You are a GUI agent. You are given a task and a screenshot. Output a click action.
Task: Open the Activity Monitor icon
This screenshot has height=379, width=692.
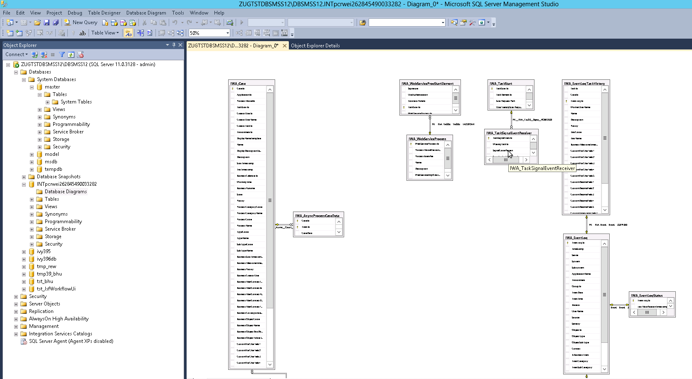(230, 22)
